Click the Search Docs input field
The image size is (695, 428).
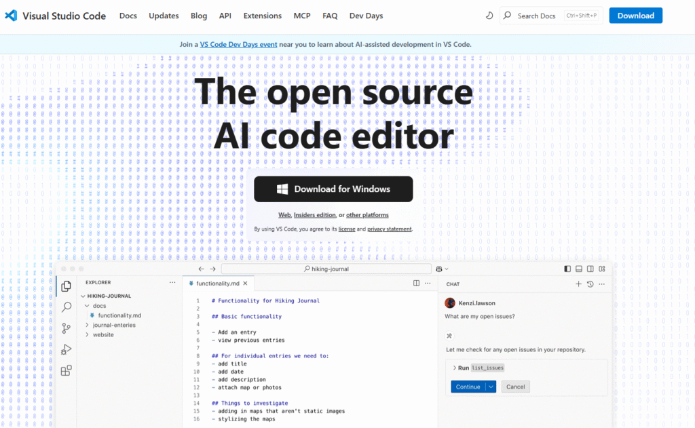click(x=542, y=16)
